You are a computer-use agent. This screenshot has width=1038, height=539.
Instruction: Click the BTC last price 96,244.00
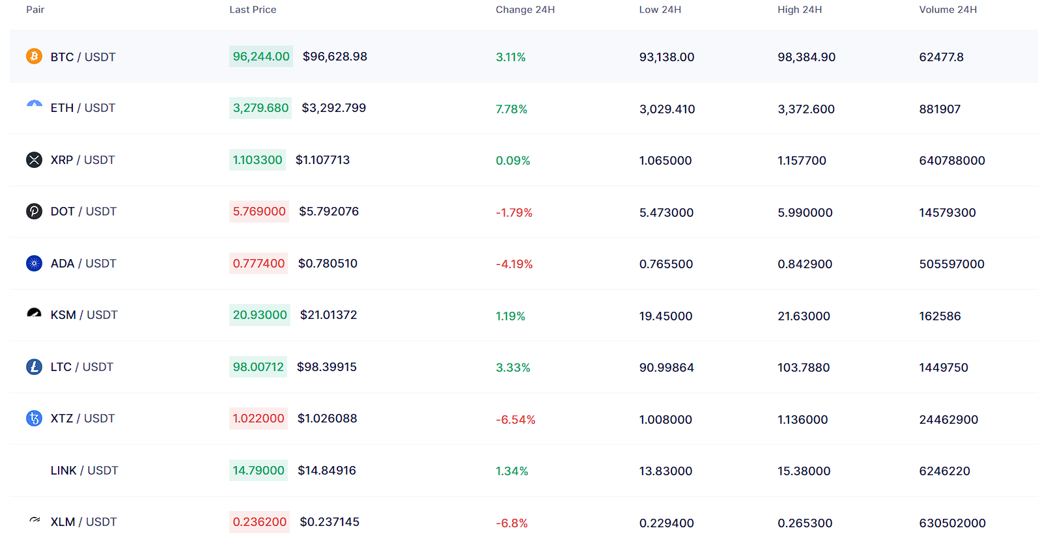261,57
